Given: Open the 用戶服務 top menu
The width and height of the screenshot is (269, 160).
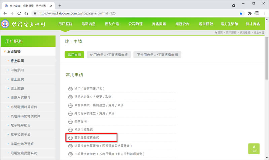Looking at the screenshot, I should [65, 24].
